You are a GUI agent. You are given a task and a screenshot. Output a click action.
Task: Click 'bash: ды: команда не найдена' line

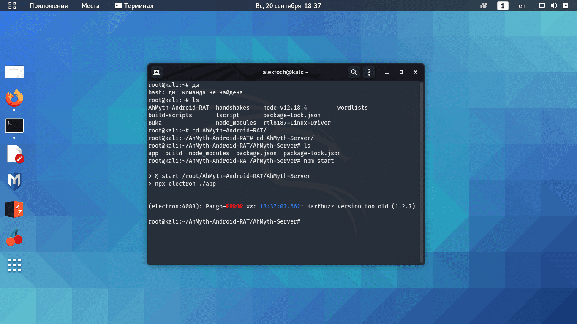point(196,92)
